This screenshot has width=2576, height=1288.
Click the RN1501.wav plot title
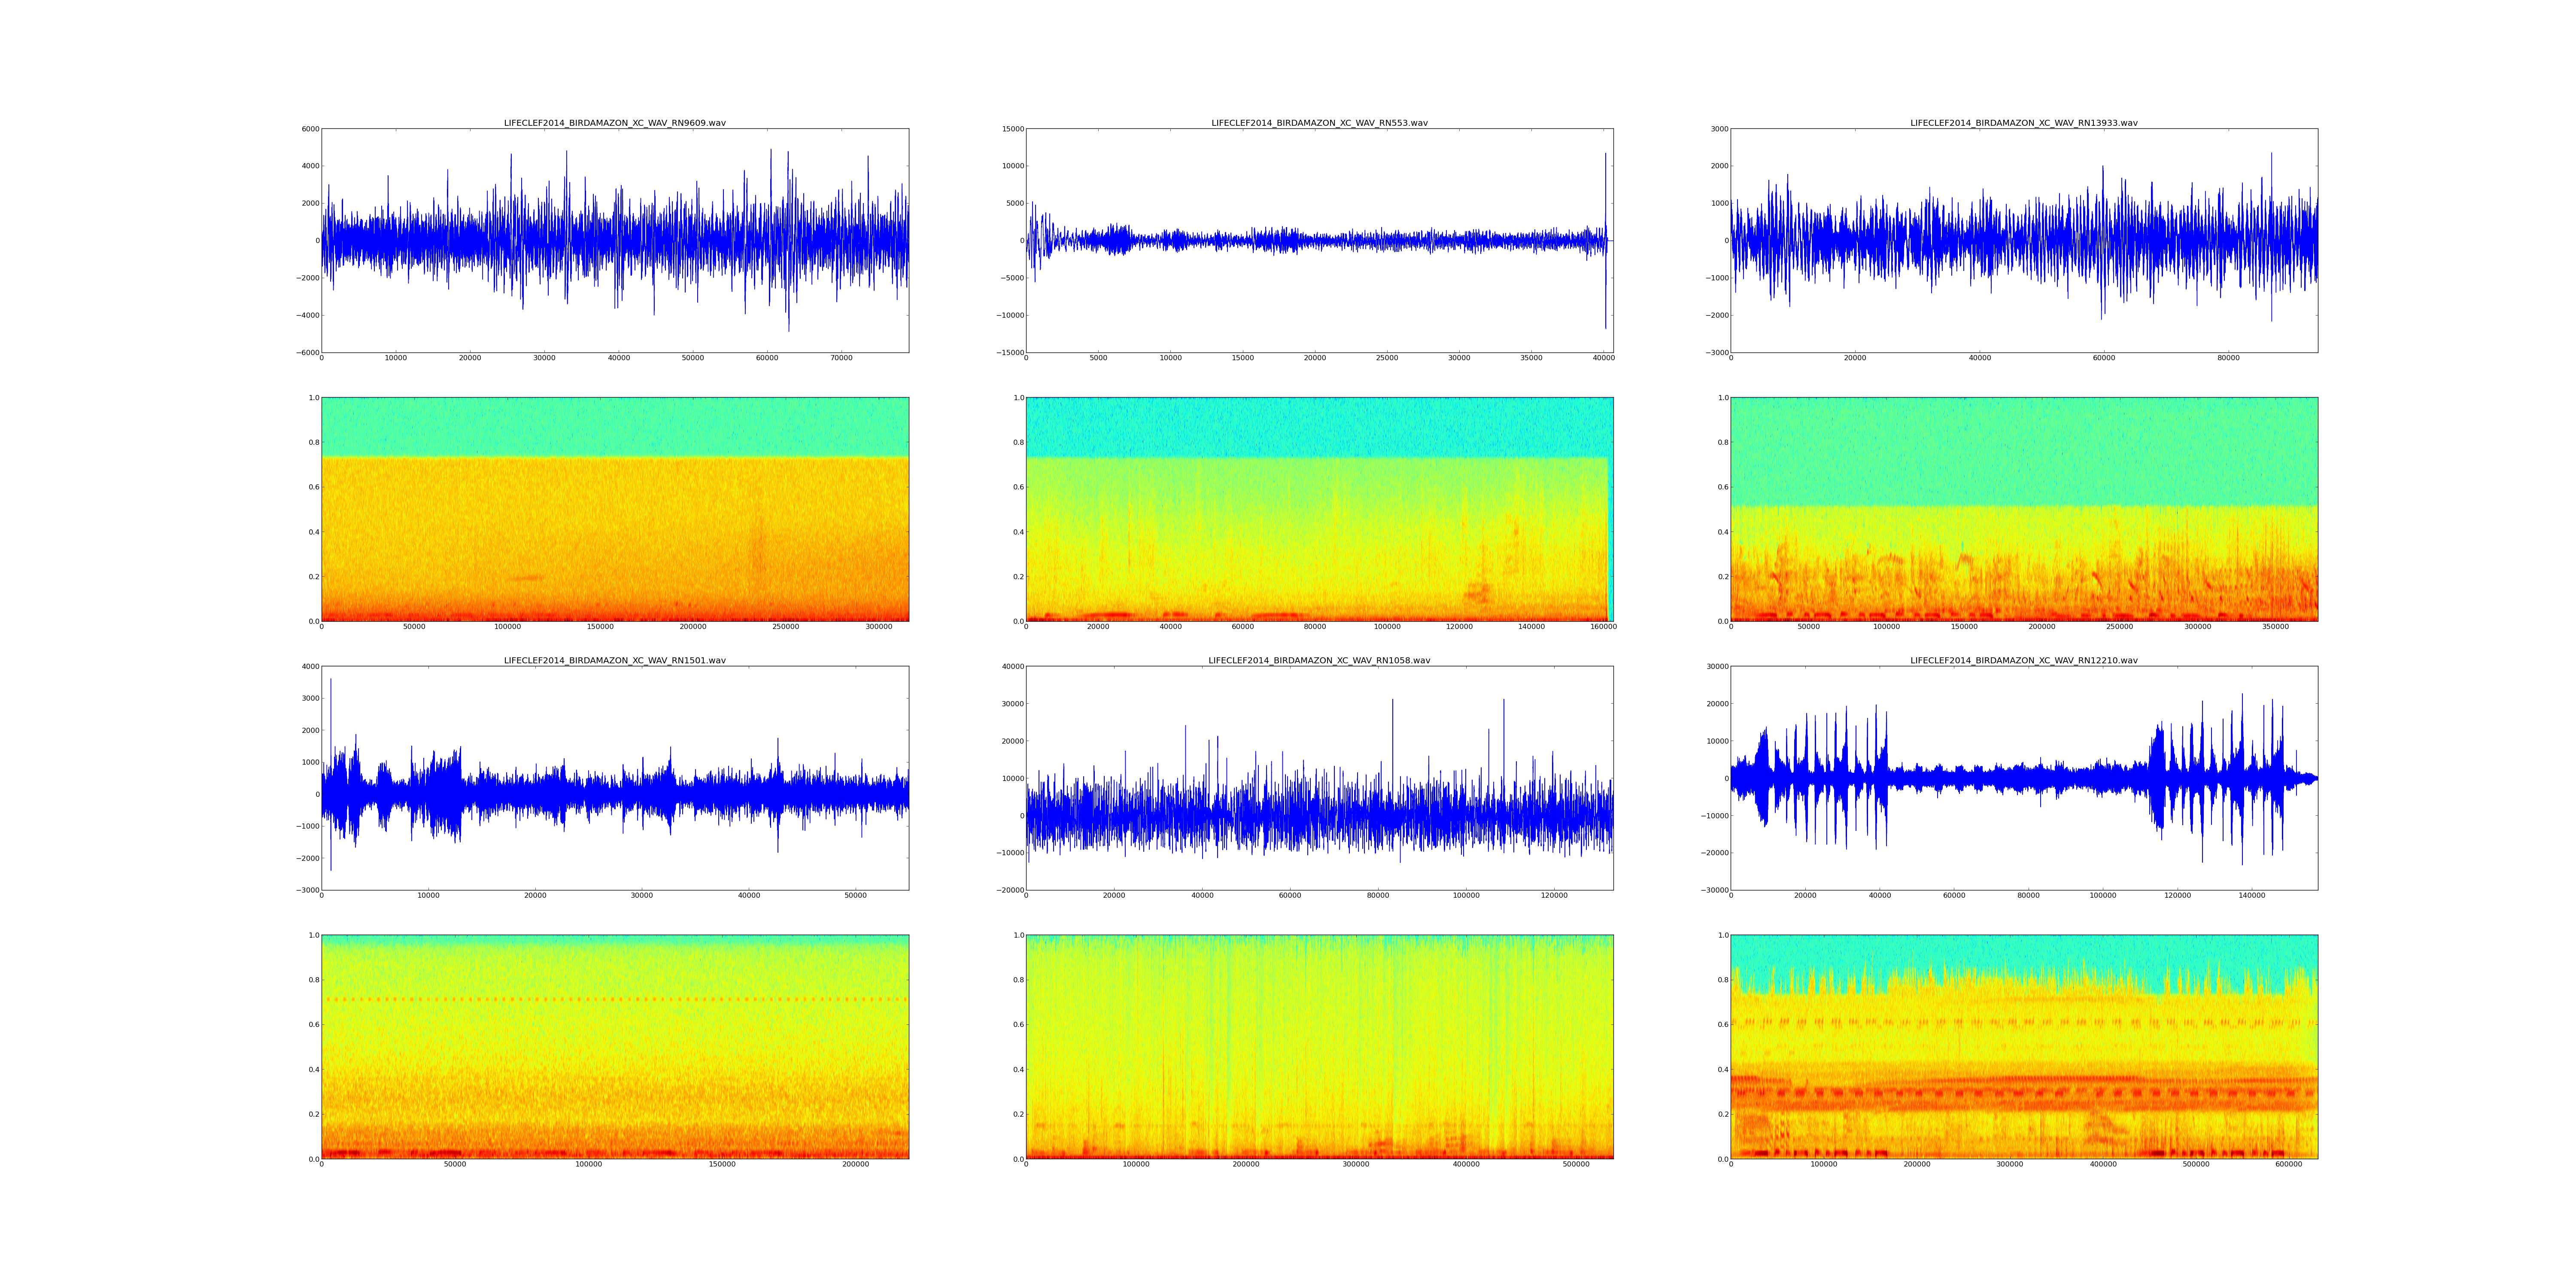[614, 660]
